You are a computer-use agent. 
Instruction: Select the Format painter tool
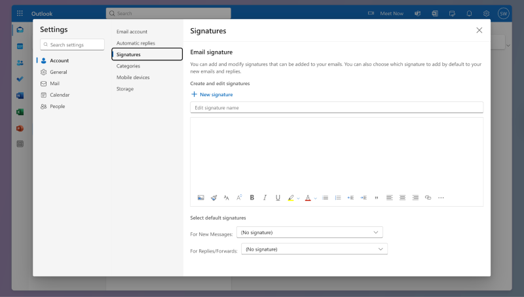coord(214,198)
